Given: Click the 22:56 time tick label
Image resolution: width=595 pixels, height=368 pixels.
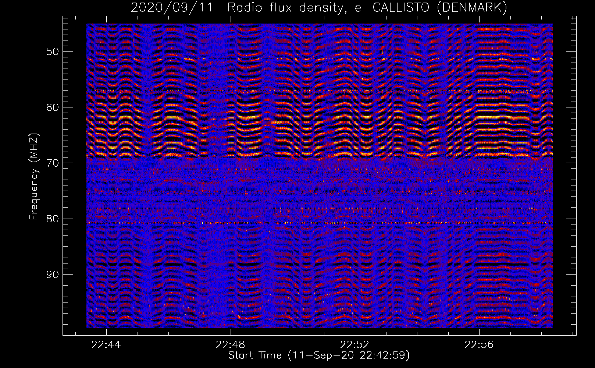Looking at the screenshot, I should [479, 345].
